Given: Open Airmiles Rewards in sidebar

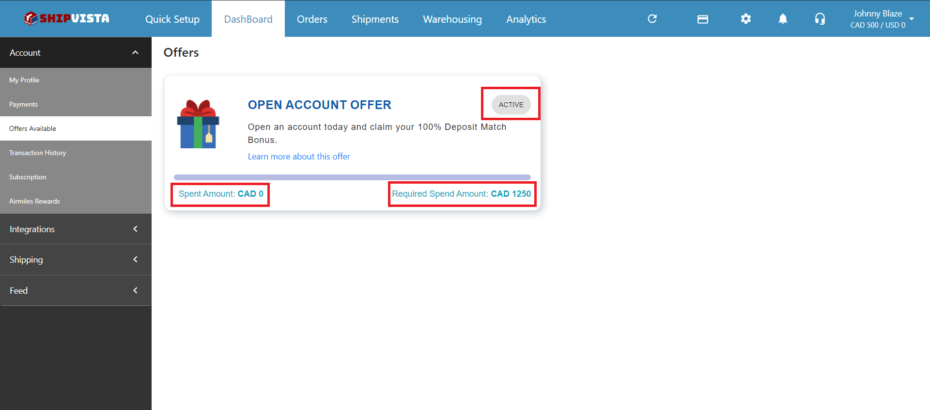Looking at the screenshot, I should [76, 201].
